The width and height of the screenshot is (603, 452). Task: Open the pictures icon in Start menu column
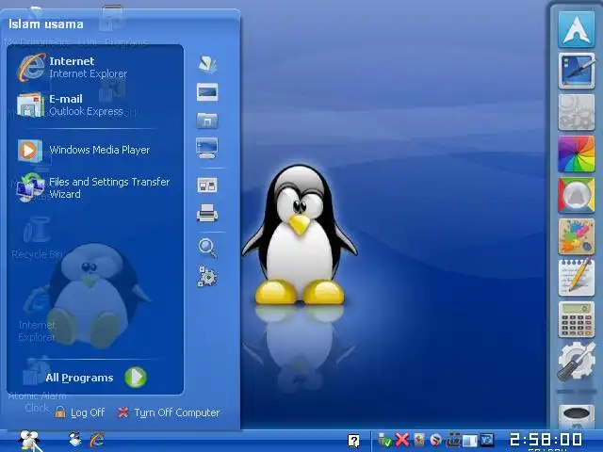pyautogui.click(x=207, y=92)
